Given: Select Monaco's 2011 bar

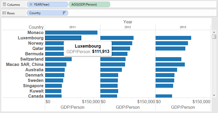Looking at the screenshot, I should coord(71,32).
